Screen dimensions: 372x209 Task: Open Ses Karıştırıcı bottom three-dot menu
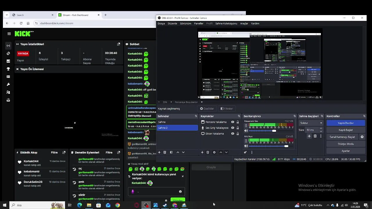pos(252,152)
